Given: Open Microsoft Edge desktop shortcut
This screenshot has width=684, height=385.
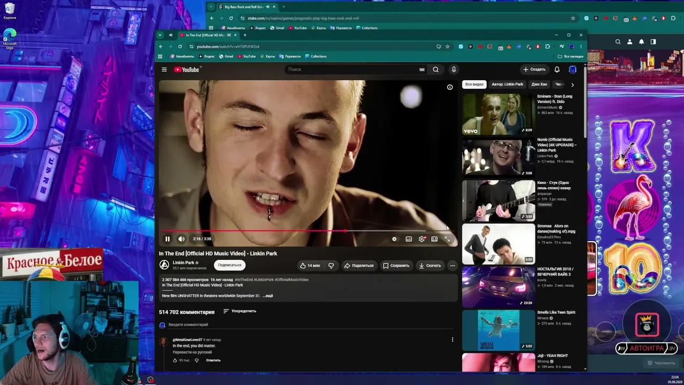Looking at the screenshot, I should pos(10,38).
